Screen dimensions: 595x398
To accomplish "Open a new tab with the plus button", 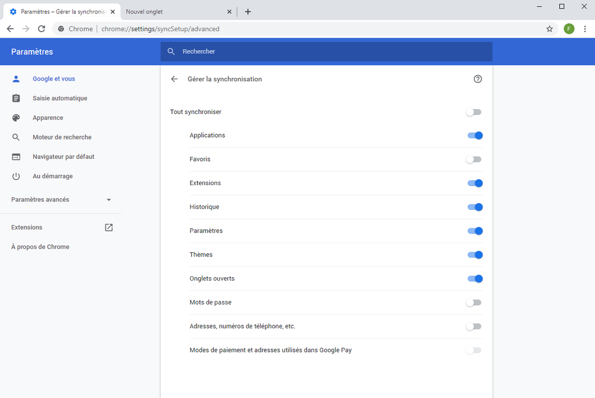I will click(248, 11).
